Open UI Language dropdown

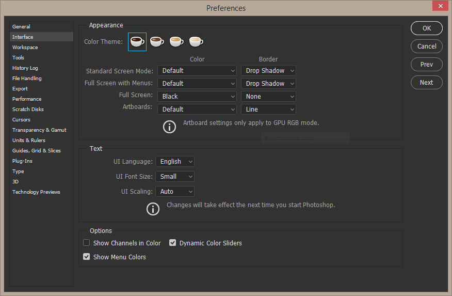(175, 162)
